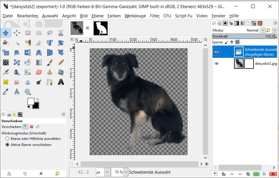Select the Text tool

(x=61, y=82)
